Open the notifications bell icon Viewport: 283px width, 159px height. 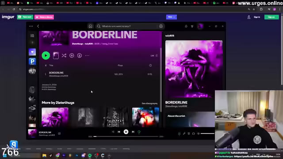tap(186, 26)
